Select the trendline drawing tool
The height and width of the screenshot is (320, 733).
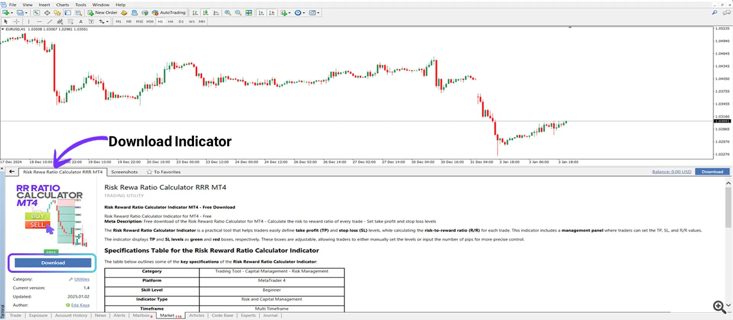tap(49, 21)
